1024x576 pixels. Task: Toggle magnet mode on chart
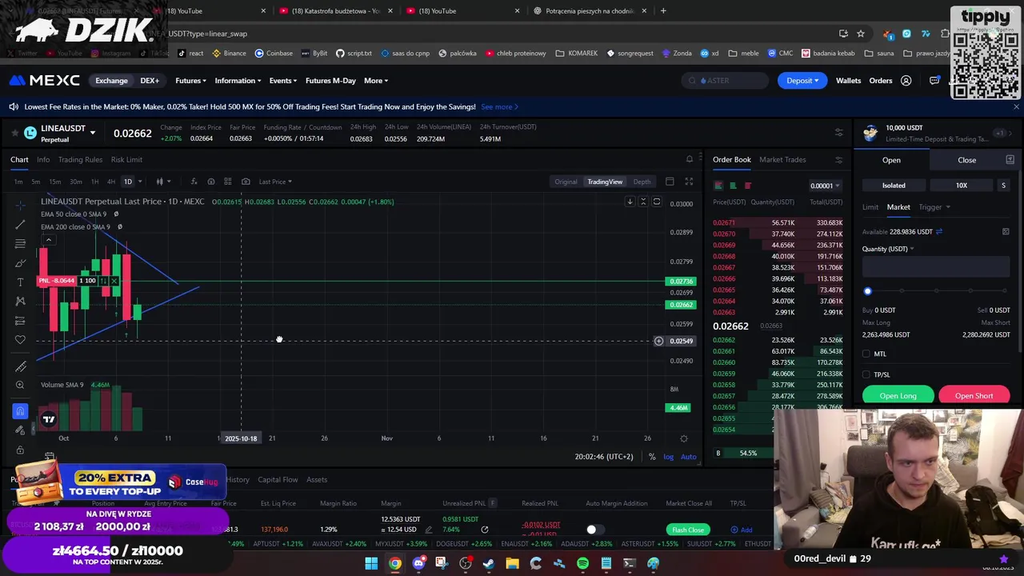point(20,411)
